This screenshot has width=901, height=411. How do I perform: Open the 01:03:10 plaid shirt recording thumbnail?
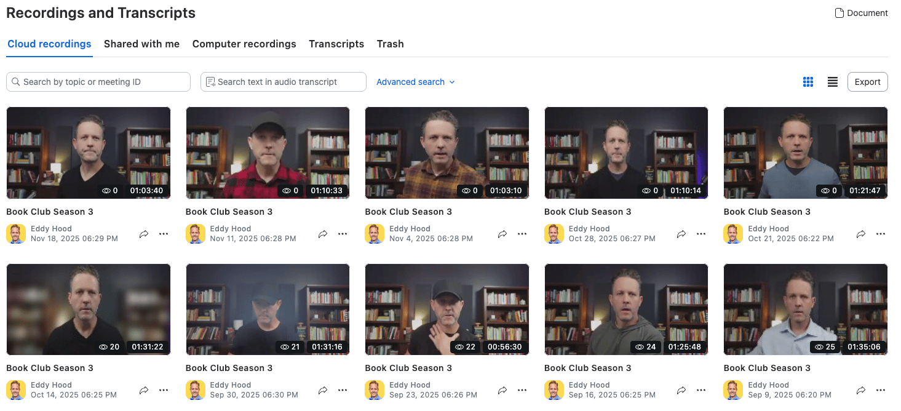coord(447,153)
